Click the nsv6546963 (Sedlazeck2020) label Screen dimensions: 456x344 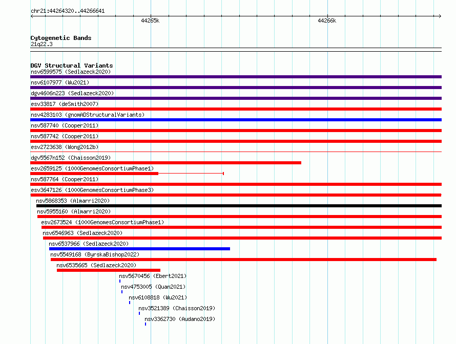(82, 233)
